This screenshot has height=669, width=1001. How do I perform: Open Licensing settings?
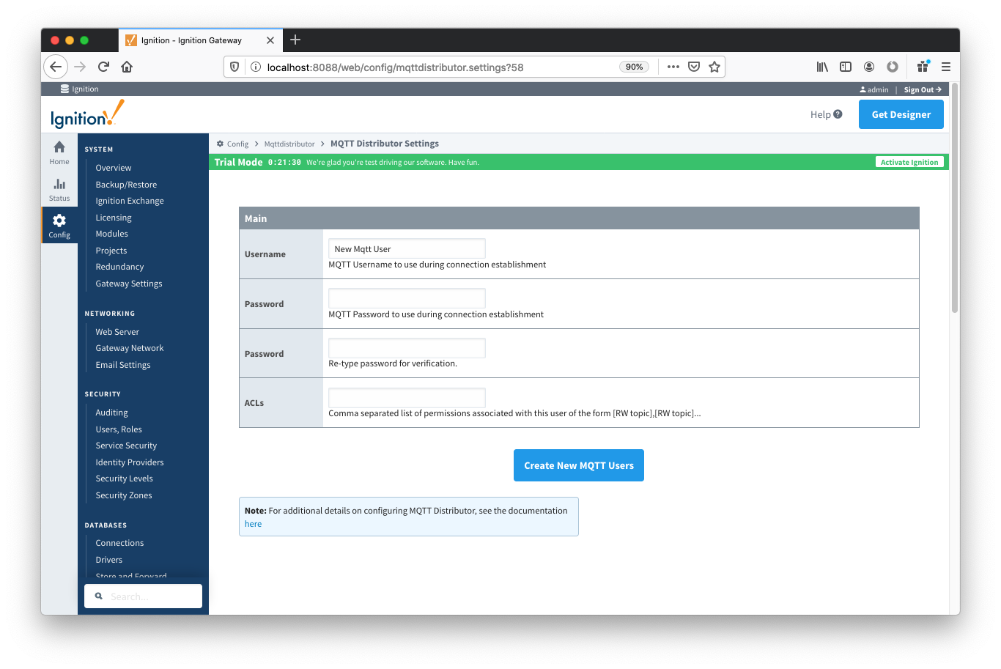coord(114,218)
